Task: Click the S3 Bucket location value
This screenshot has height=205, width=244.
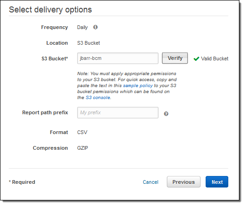Action: click(x=89, y=43)
